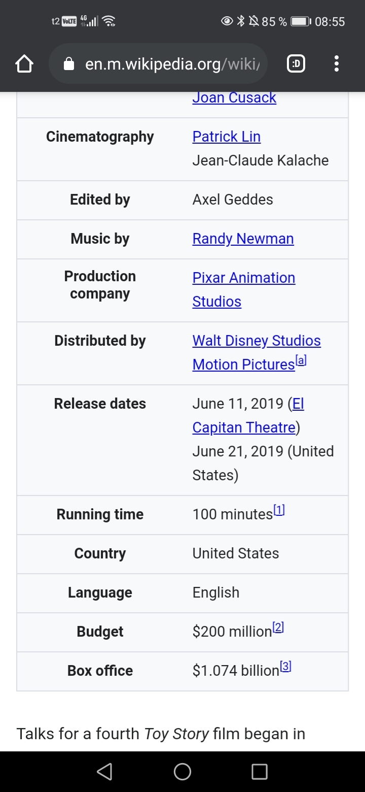Tap reference [1] beside 100 minutes
Image resolution: width=365 pixels, height=792 pixels.
pyautogui.click(x=279, y=511)
